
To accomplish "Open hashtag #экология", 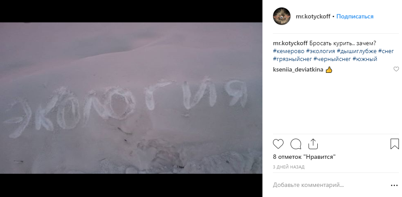I will coord(320,51).
